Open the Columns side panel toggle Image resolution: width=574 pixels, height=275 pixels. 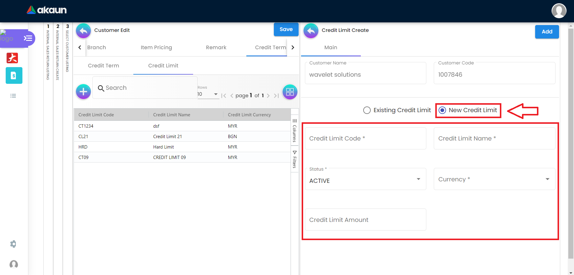294,130
